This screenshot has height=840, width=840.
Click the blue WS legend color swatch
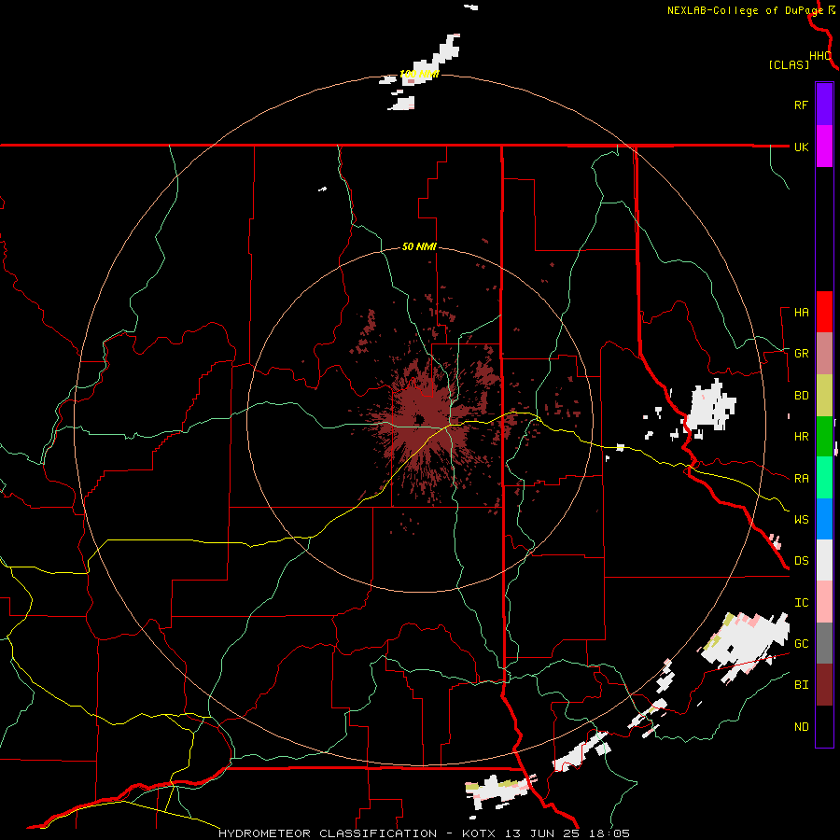(x=824, y=519)
